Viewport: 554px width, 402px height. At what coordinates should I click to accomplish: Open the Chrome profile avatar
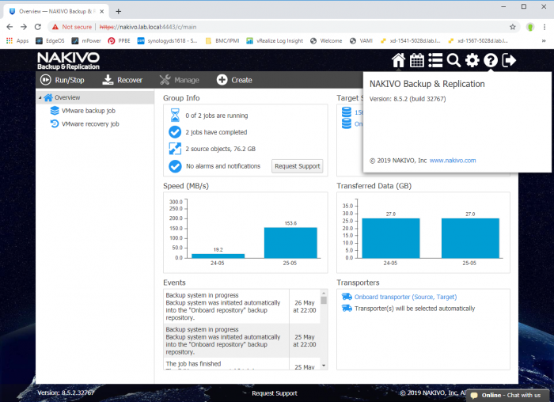pyautogui.click(x=529, y=27)
